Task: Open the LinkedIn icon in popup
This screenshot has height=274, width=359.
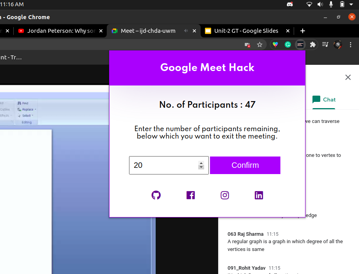Action: (x=259, y=195)
